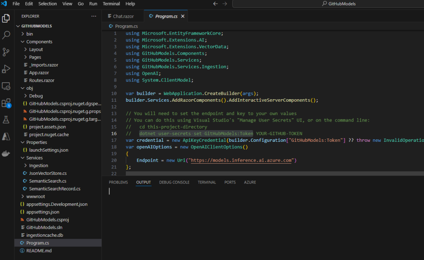
Task: Open the Go menu
Action: click(x=81, y=4)
